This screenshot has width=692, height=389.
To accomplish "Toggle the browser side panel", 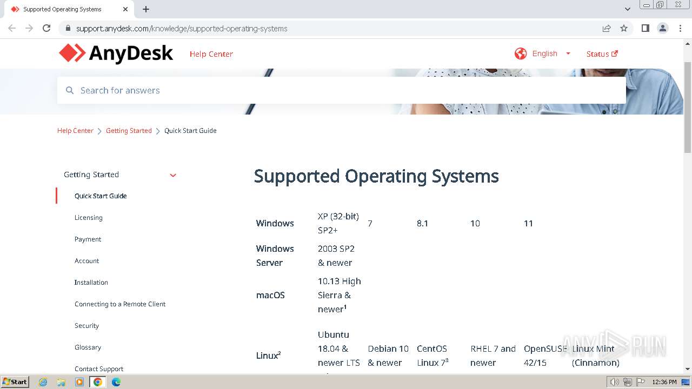I will (x=645, y=28).
